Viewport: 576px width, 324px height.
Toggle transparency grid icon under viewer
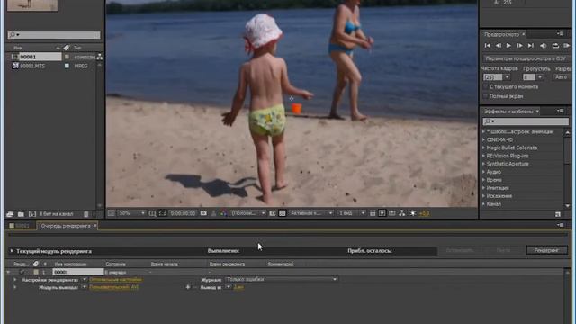pos(282,213)
